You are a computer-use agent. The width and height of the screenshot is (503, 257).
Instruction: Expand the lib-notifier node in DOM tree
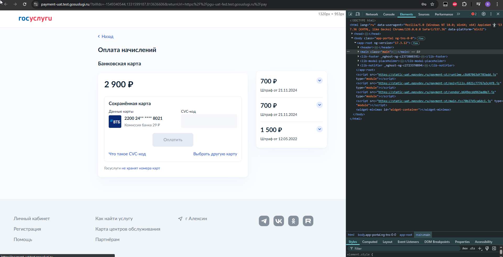point(358,65)
